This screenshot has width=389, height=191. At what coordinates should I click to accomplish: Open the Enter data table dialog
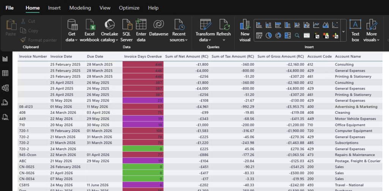(x=141, y=30)
